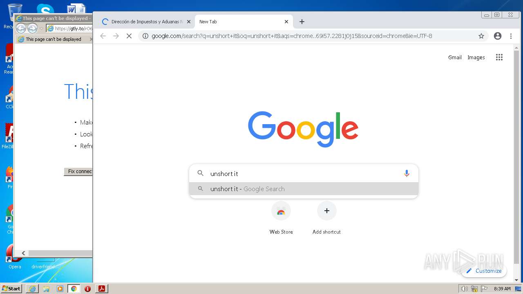Start voice search with the microphone icon
The height and width of the screenshot is (294, 523).
407,174
